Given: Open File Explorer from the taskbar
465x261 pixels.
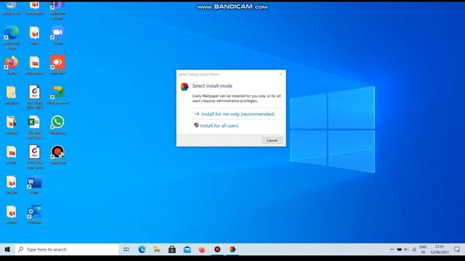Looking at the screenshot, I should pyautogui.click(x=157, y=249).
